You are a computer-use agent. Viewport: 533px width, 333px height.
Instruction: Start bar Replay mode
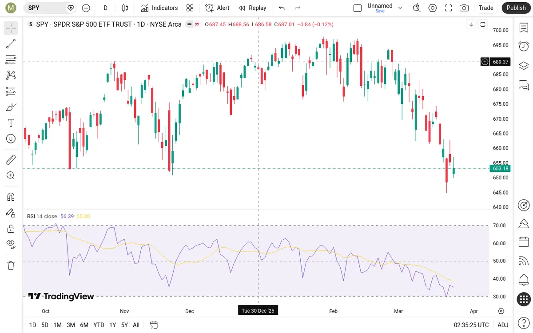point(252,8)
